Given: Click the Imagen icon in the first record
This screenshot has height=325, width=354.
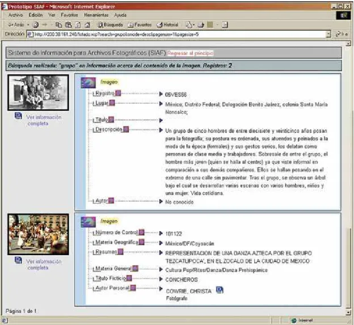Looking at the screenshot, I should 88,83.
